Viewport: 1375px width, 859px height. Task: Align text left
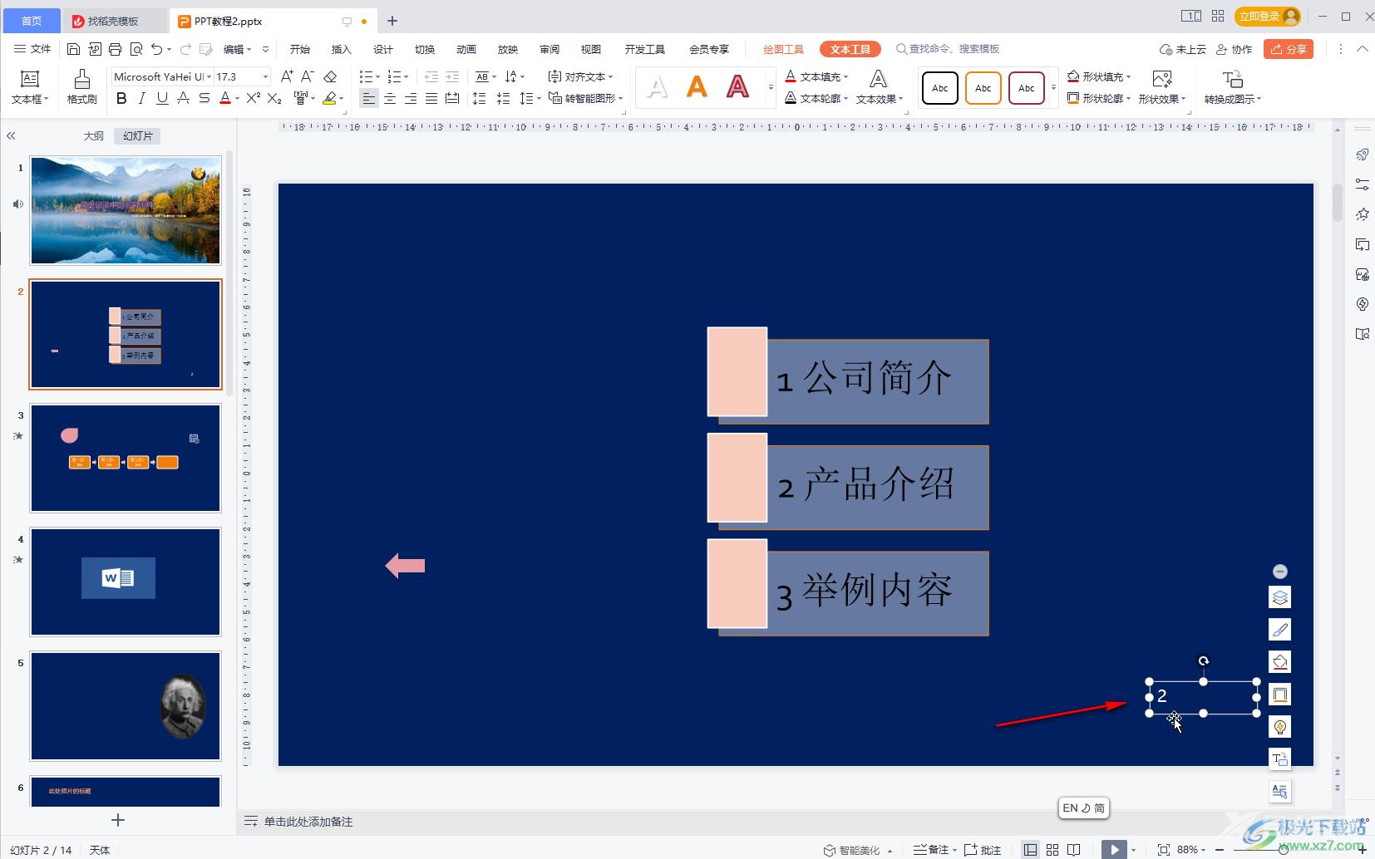point(369,98)
